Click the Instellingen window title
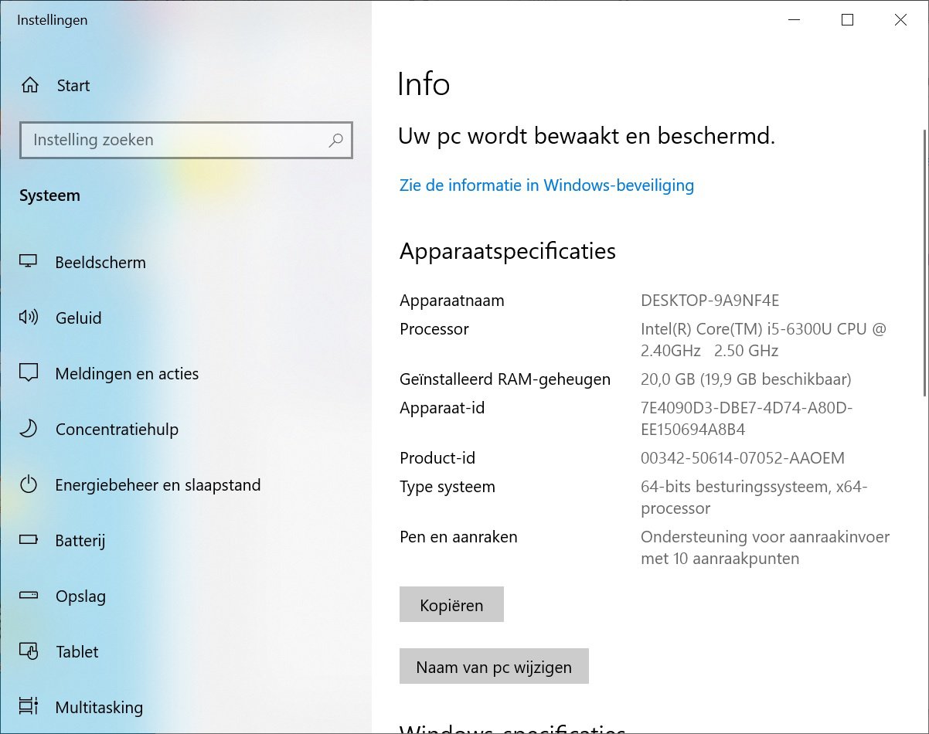The height and width of the screenshot is (734, 929). coord(53,20)
